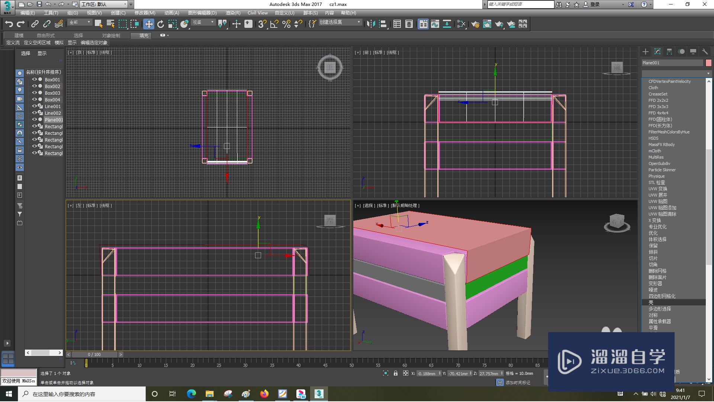Click the Align tool icon
Viewport: 714px width, 402px height.
(383, 24)
